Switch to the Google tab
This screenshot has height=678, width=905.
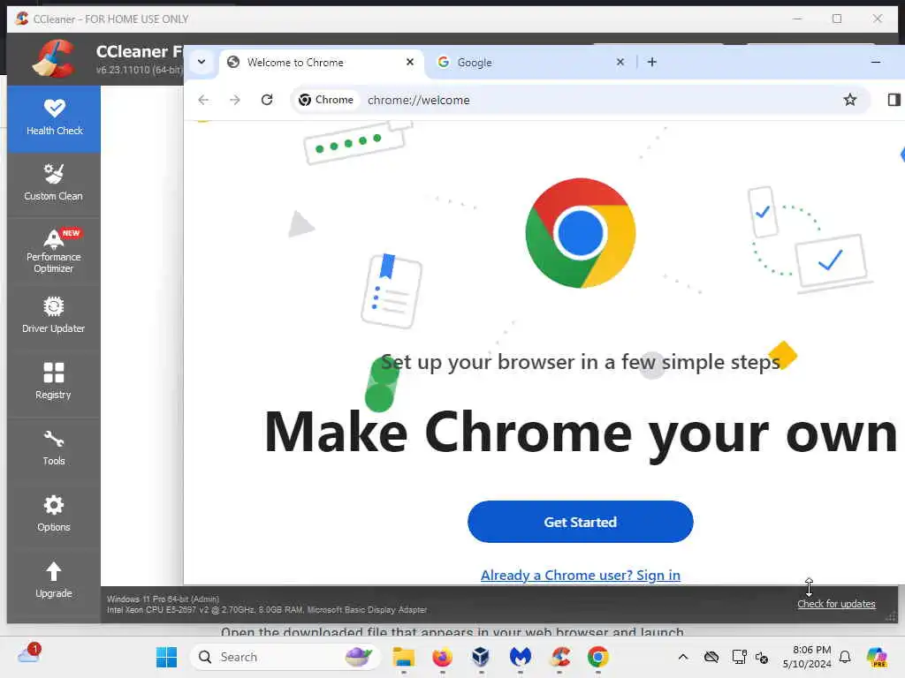click(x=531, y=63)
